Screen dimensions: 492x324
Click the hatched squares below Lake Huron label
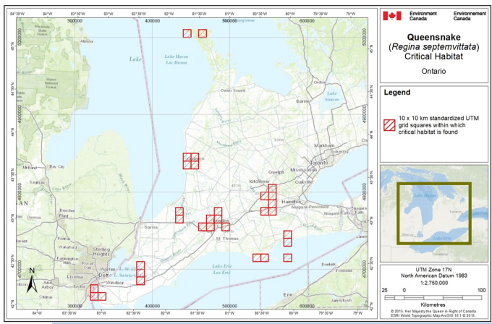191,161
